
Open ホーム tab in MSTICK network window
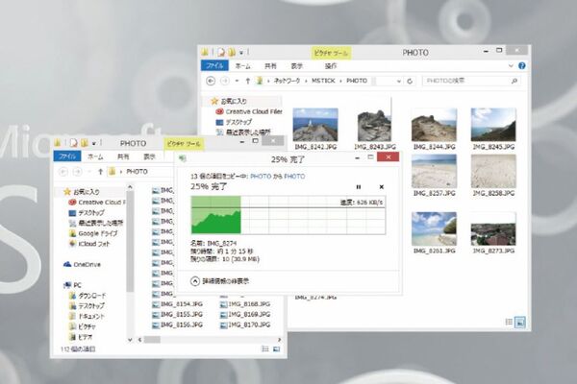[x=243, y=66]
